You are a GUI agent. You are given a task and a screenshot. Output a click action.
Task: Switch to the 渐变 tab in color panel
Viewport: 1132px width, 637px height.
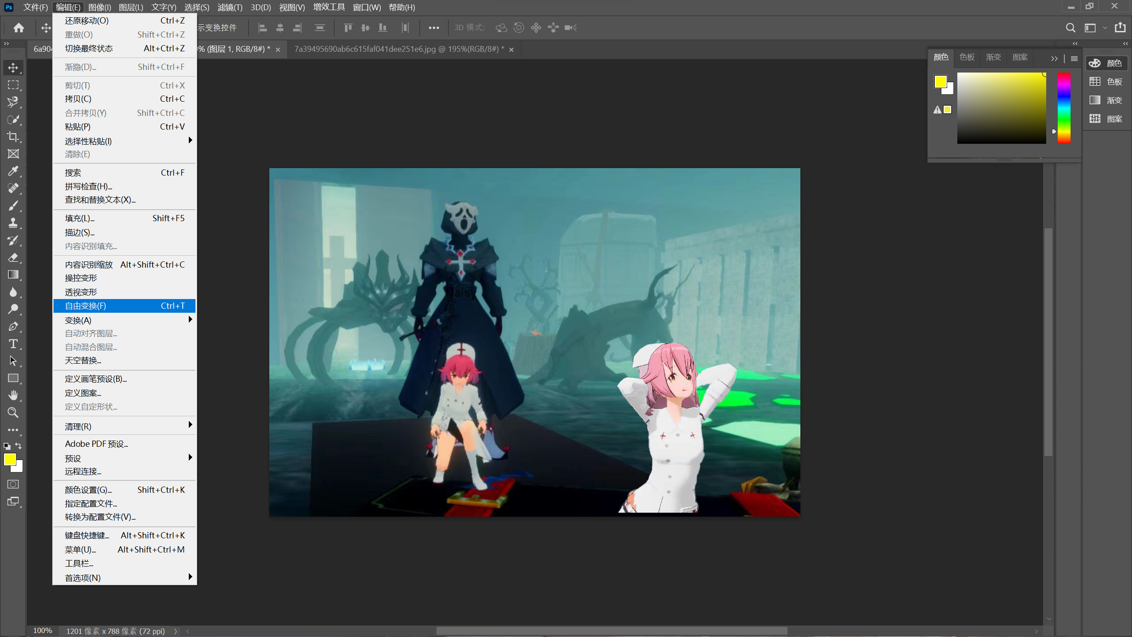click(993, 57)
